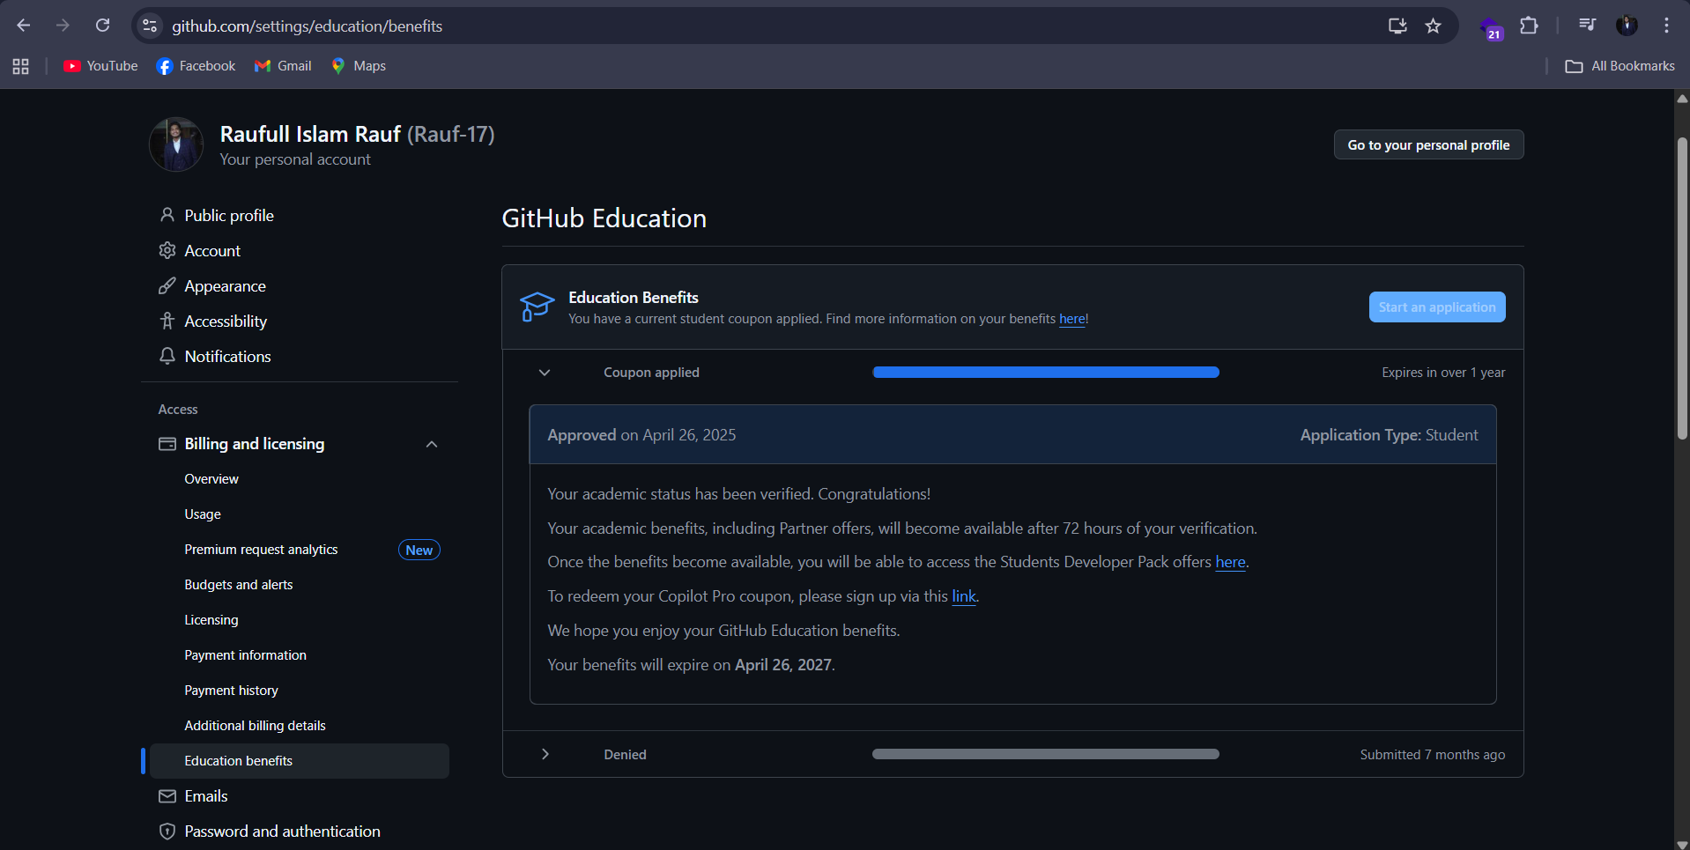Click Start an application
The image size is (1690, 850).
(1436, 307)
